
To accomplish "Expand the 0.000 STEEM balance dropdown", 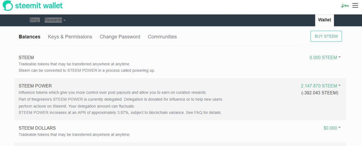I will click(x=325, y=57).
